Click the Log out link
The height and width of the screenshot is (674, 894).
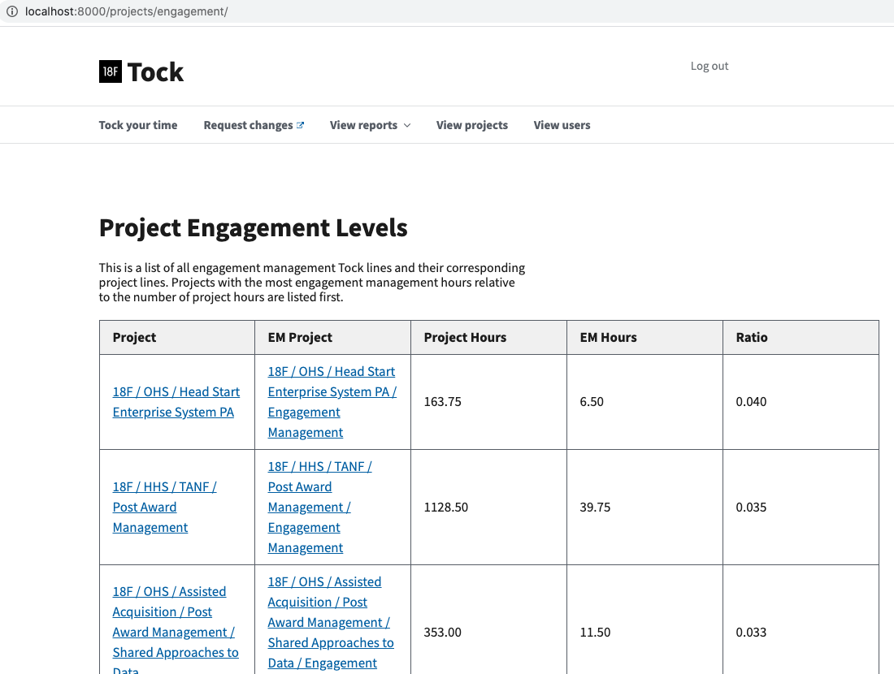pos(710,66)
